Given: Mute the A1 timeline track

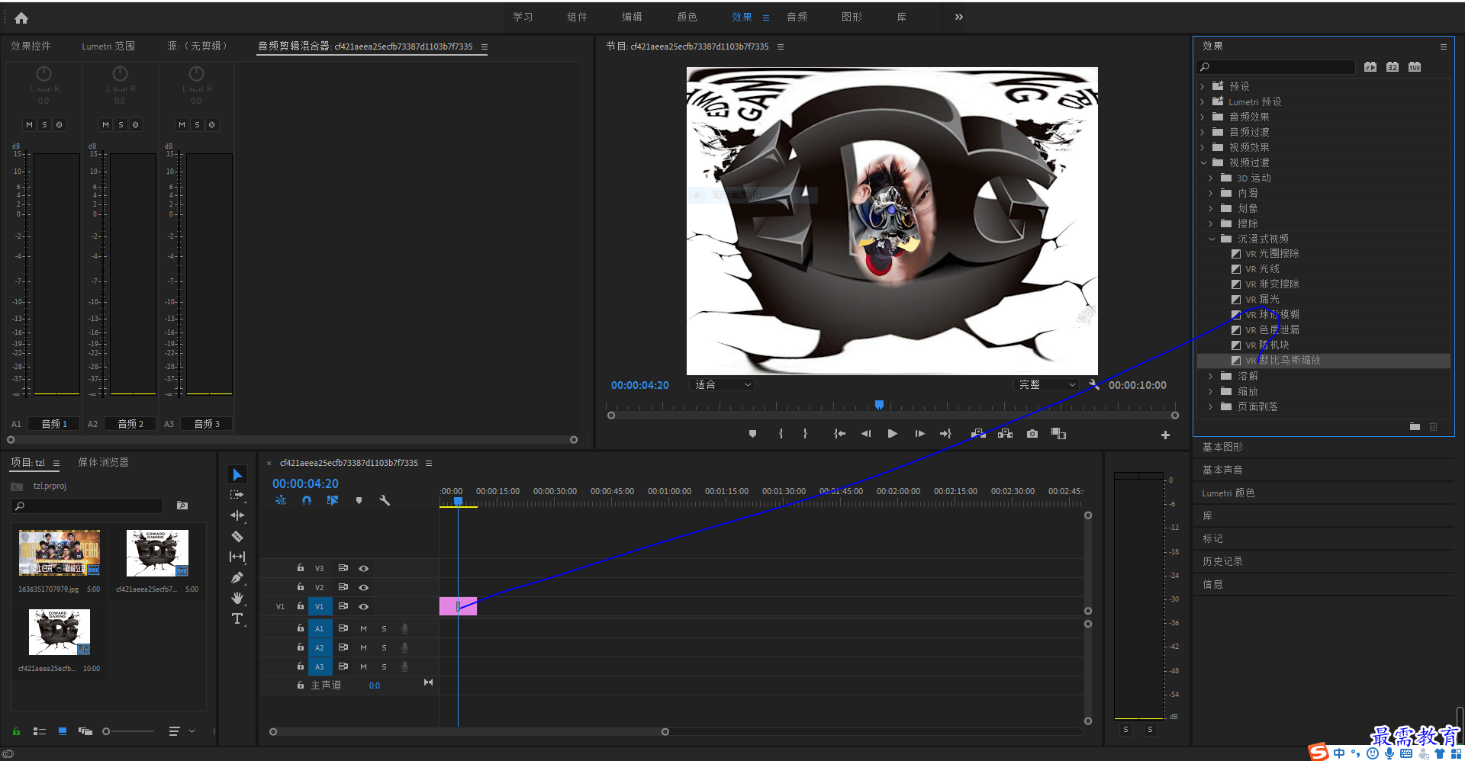Looking at the screenshot, I should [x=363, y=628].
